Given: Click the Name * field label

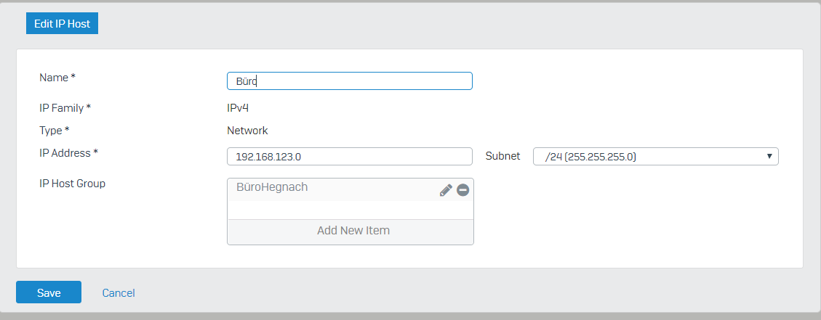Looking at the screenshot, I should pyautogui.click(x=57, y=78).
